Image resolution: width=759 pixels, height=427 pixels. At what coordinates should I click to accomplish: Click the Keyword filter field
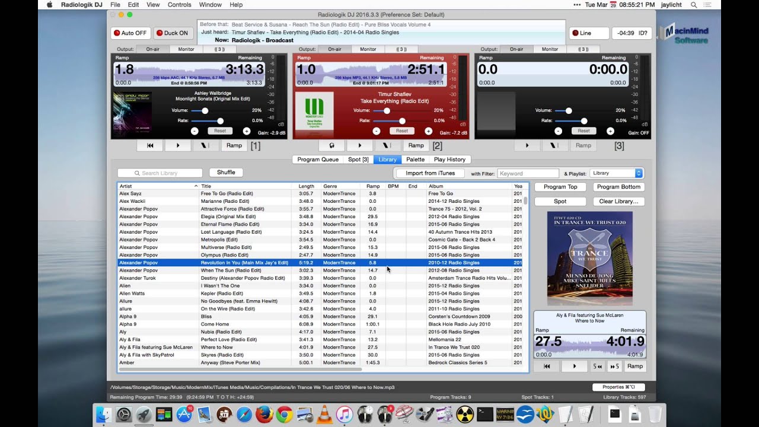(x=528, y=173)
